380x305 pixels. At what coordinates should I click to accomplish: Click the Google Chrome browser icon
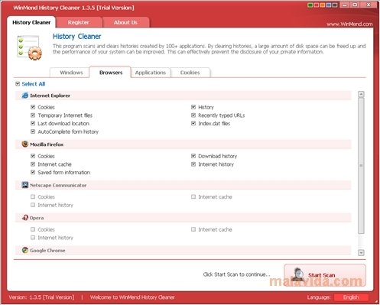point(25,250)
